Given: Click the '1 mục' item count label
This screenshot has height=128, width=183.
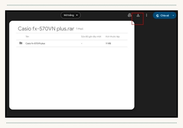Looking at the screenshot, I should click(x=80, y=29).
